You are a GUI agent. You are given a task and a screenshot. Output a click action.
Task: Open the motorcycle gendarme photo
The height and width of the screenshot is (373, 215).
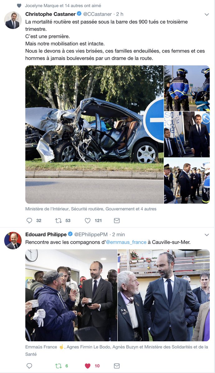pyautogui.click(x=187, y=88)
